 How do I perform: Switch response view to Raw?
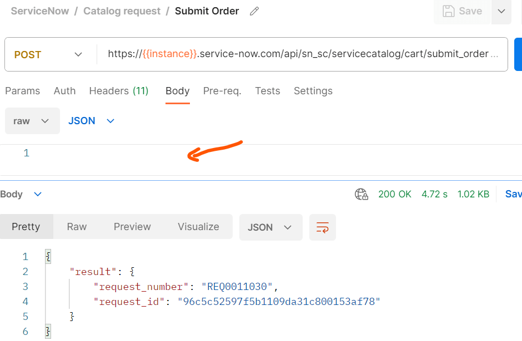(77, 227)
